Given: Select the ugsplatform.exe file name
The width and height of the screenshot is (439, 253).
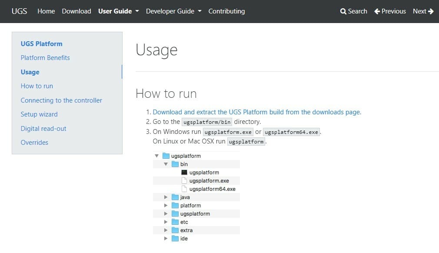Looking at the screenshot, I should tap(209, 181).
